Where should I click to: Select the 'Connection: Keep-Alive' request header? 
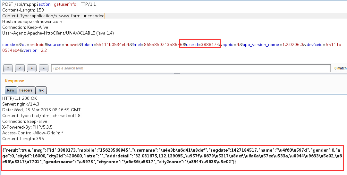[25, 27]
